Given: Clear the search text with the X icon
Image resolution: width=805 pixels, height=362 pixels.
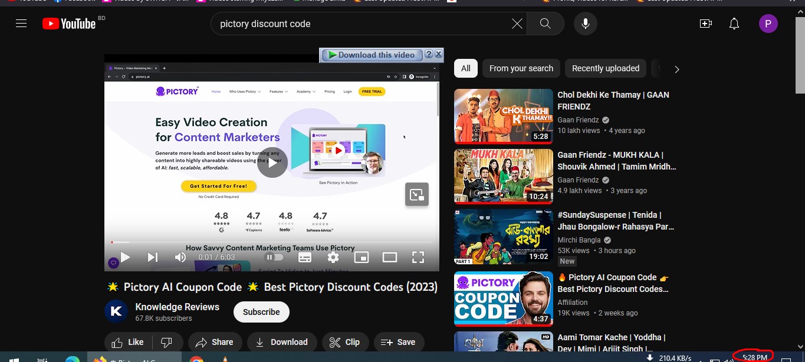Looking at the screenshot, I should pos(517,24).
